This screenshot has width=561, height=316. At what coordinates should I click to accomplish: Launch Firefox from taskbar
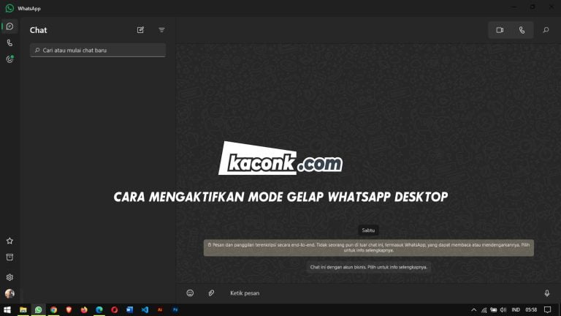point(84,310)
